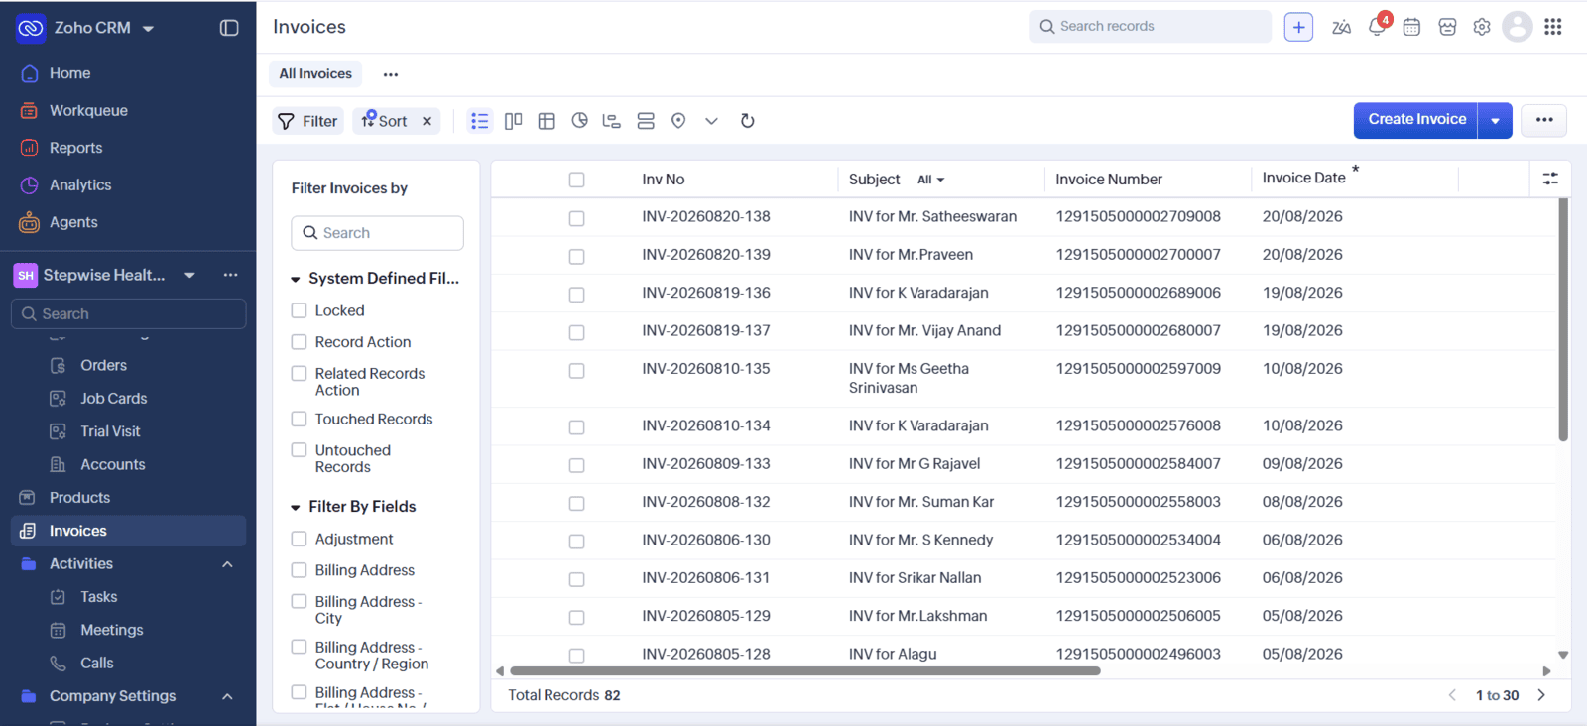Switch to chart view icon
This screenshot has height=726, width=1587.
(580, 121)
